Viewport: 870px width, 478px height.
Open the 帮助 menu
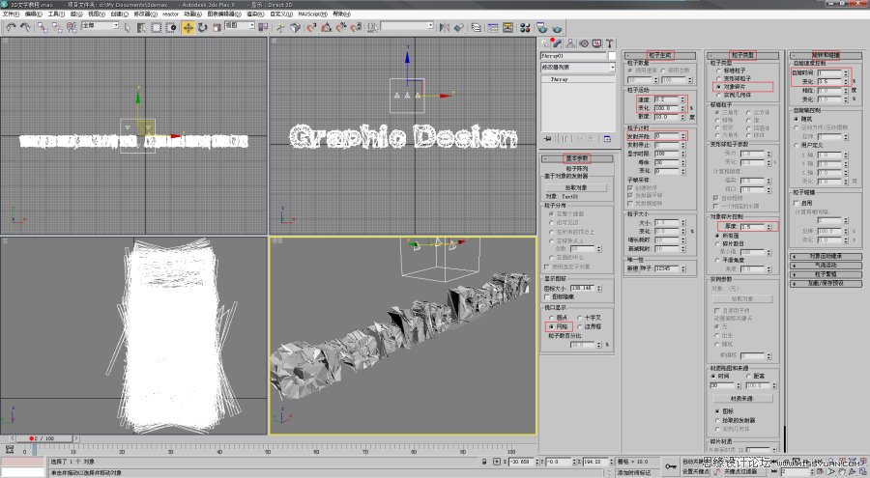point(341,14)
